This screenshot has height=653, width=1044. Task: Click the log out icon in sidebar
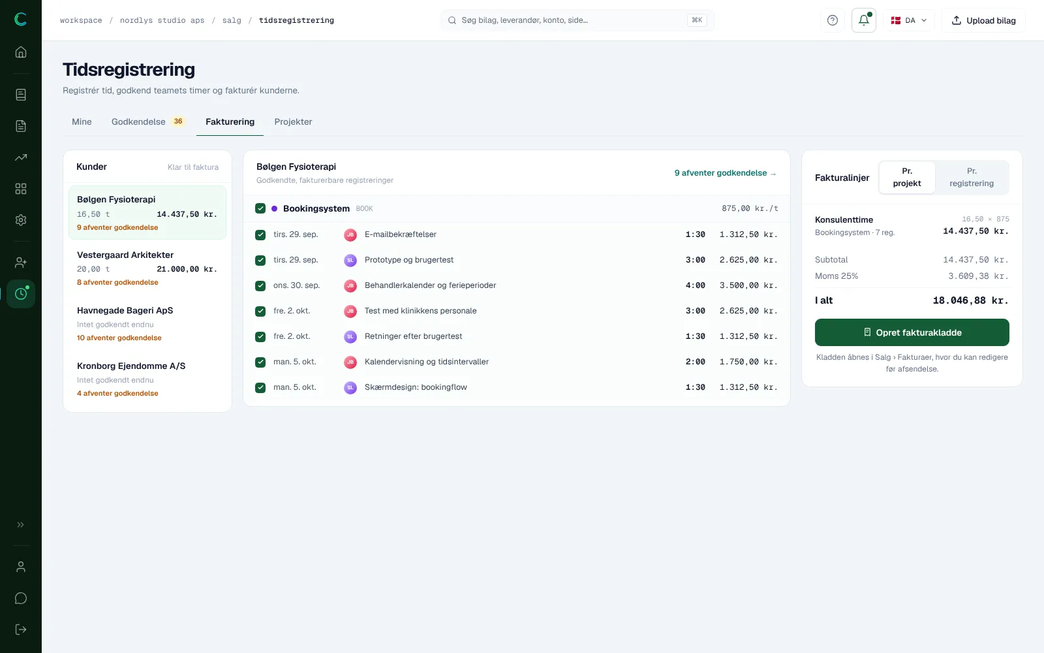21,629
